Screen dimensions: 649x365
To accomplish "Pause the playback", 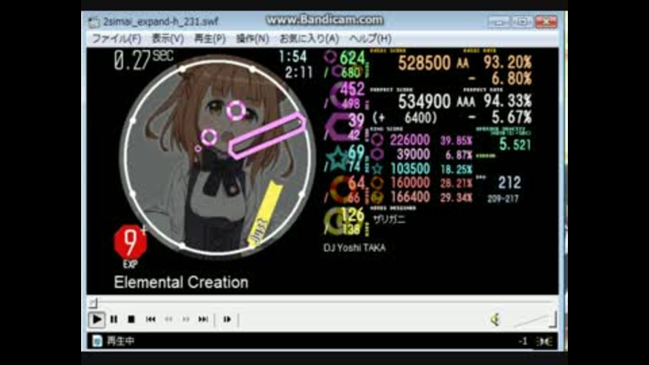I will point(114,320).
